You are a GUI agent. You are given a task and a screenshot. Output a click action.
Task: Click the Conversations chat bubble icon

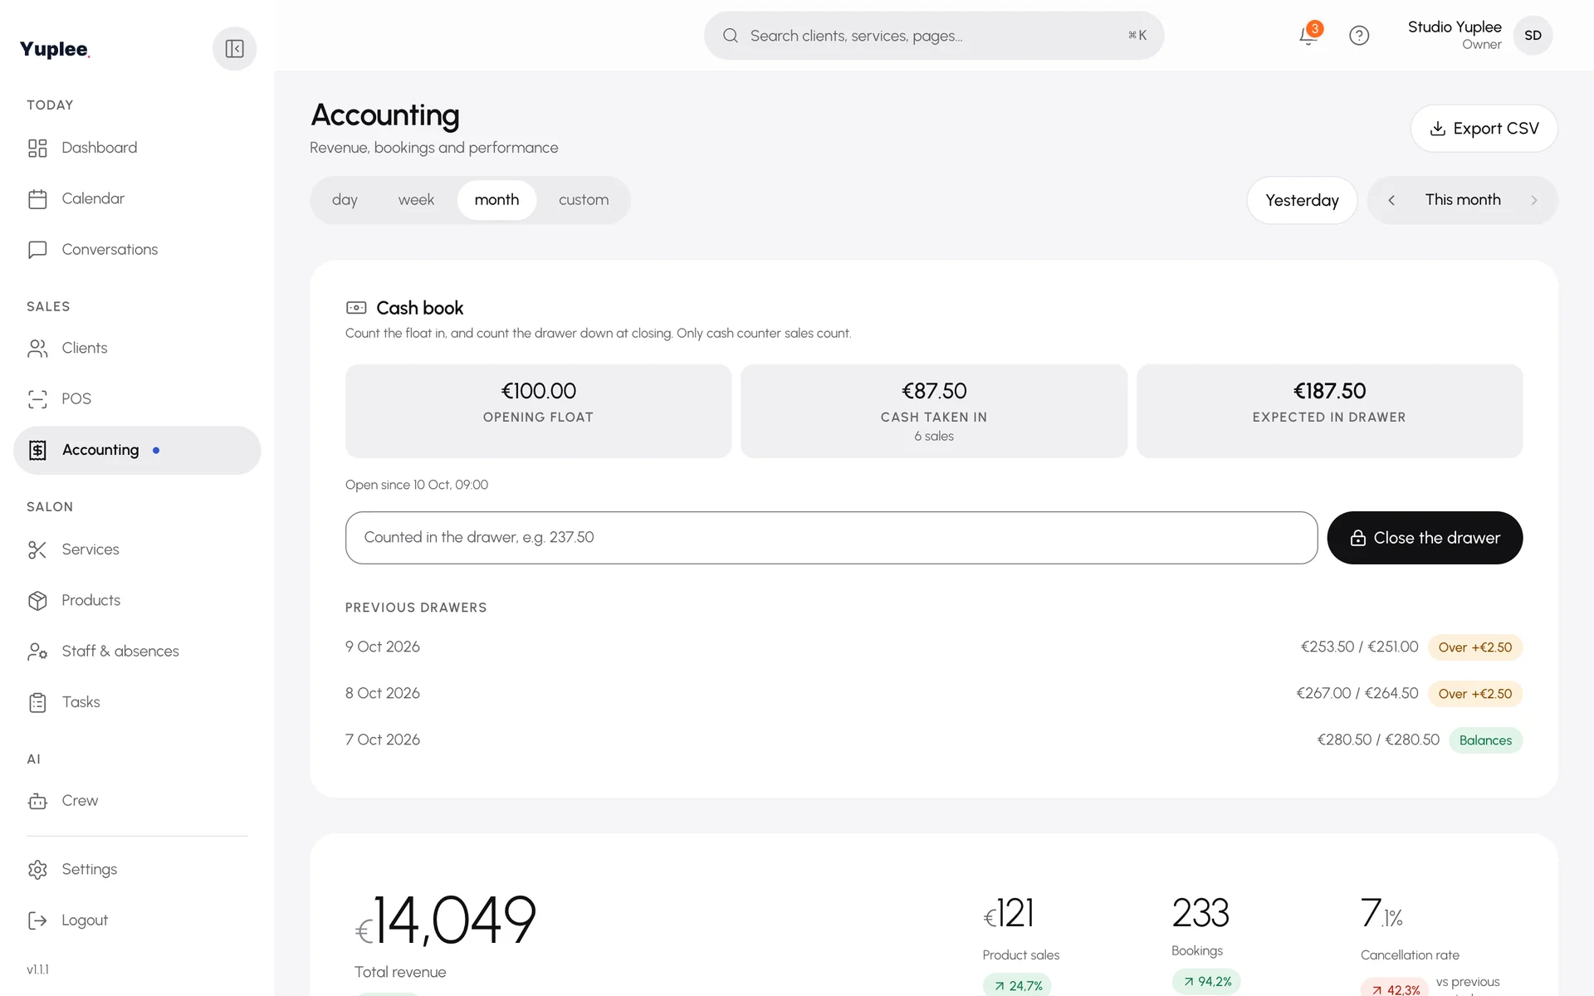[x=37, y=250]
